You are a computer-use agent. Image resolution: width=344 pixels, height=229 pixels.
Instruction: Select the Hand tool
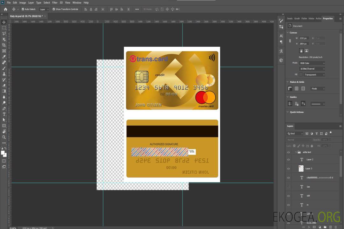(4, 131)
